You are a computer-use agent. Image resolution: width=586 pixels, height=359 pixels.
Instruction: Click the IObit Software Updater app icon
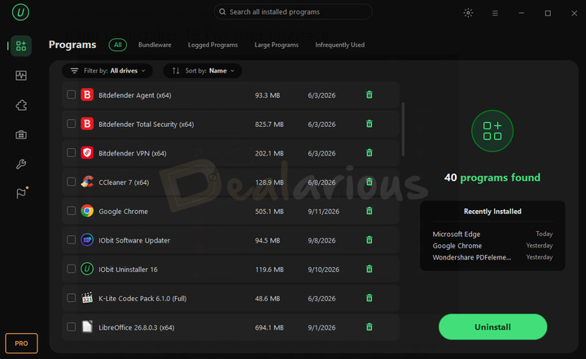(x=87, y=239)
